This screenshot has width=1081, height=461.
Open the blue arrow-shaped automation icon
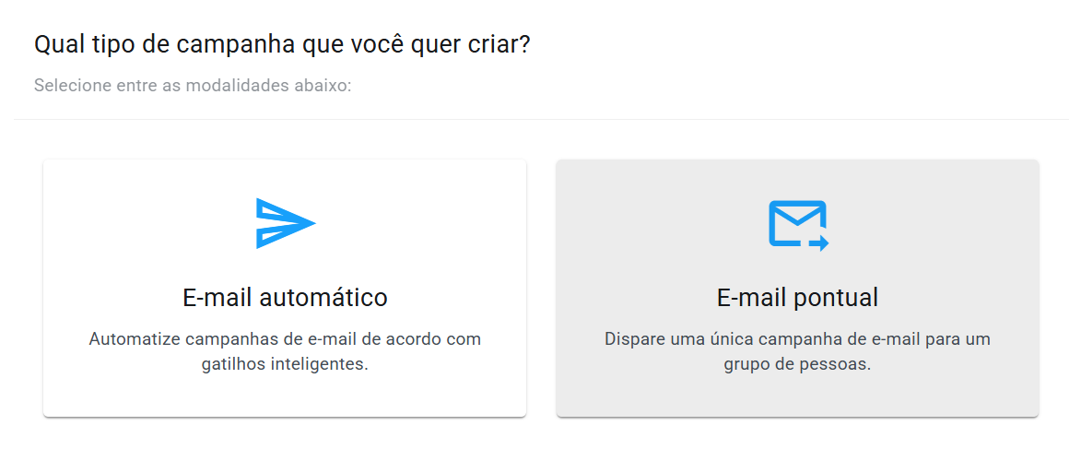click(x=285, y=223)
